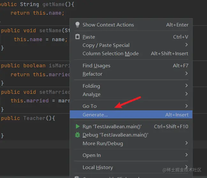This screenshot has height=178, width=207.
Task: Expand the Folding submenu chevron
Action: (x=186, y=85)
